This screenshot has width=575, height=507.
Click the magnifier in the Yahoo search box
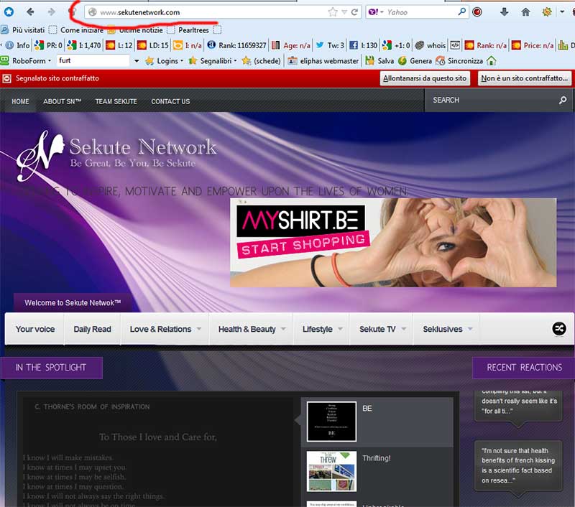462,11
